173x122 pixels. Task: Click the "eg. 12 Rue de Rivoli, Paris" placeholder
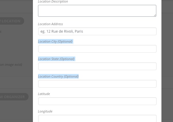(62, 32)
